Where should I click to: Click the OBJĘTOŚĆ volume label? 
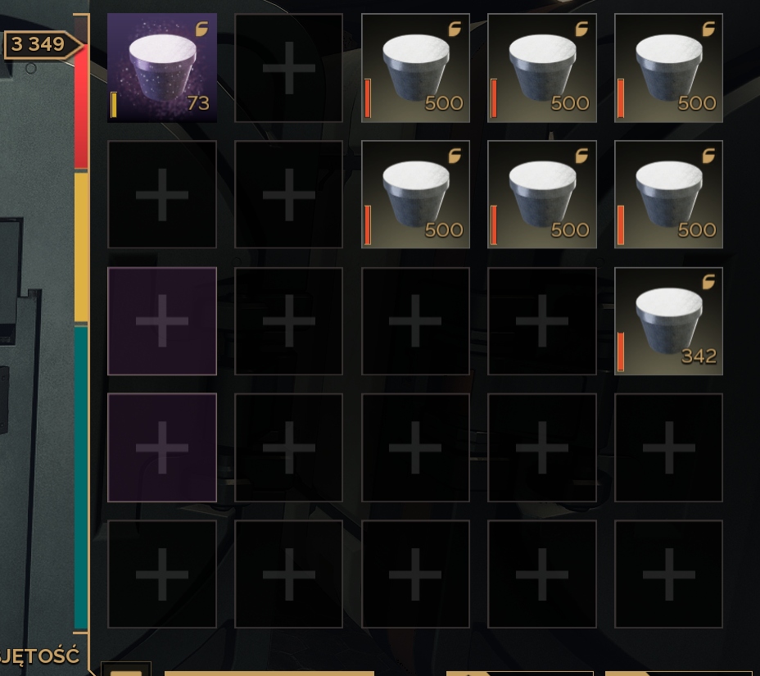pos(38,656)
